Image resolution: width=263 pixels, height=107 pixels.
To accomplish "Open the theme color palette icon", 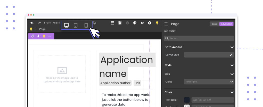I will coord(135,23).
